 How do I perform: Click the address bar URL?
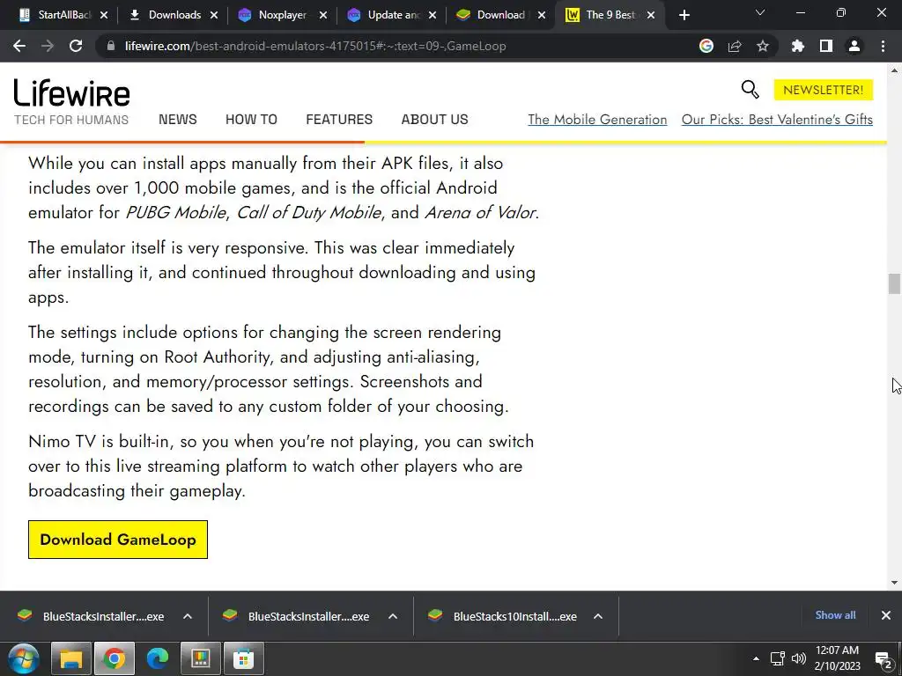(x=315, y=46)
